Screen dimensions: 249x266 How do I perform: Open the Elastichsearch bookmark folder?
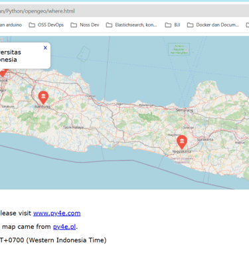(131, 25)
